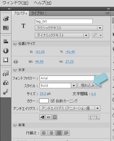Open the Transform panel icon
This screenshot has width=114, height=141.
(x=6, y=60)
